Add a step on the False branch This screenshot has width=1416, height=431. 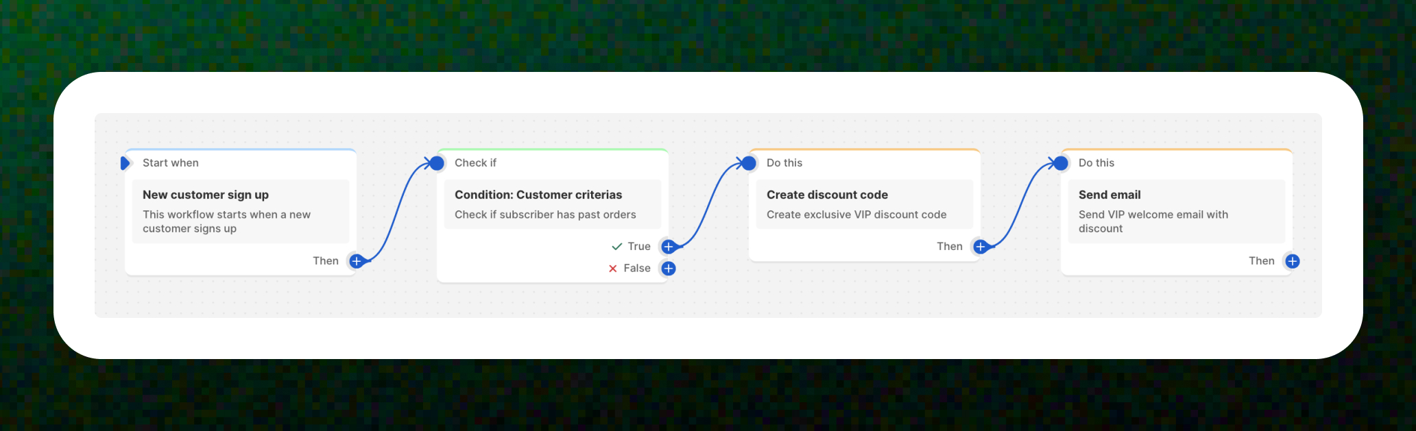(x=669, y=269)
